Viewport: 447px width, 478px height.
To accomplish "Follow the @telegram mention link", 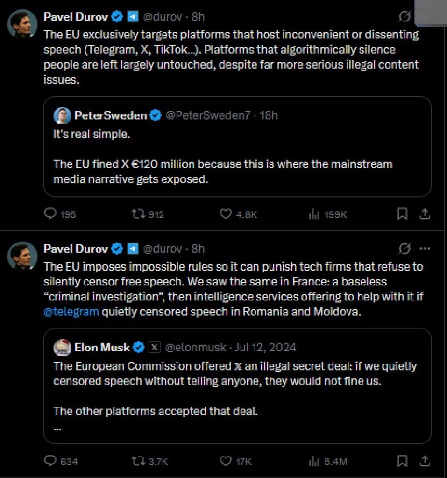I will (71, 312).
